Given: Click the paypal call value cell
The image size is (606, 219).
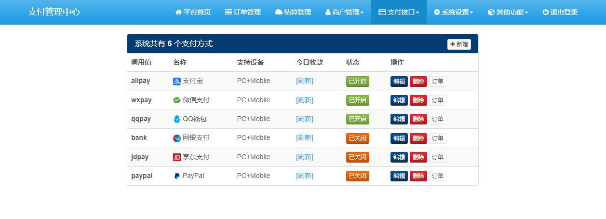Looking at the screenshot, I should point(142,176).
